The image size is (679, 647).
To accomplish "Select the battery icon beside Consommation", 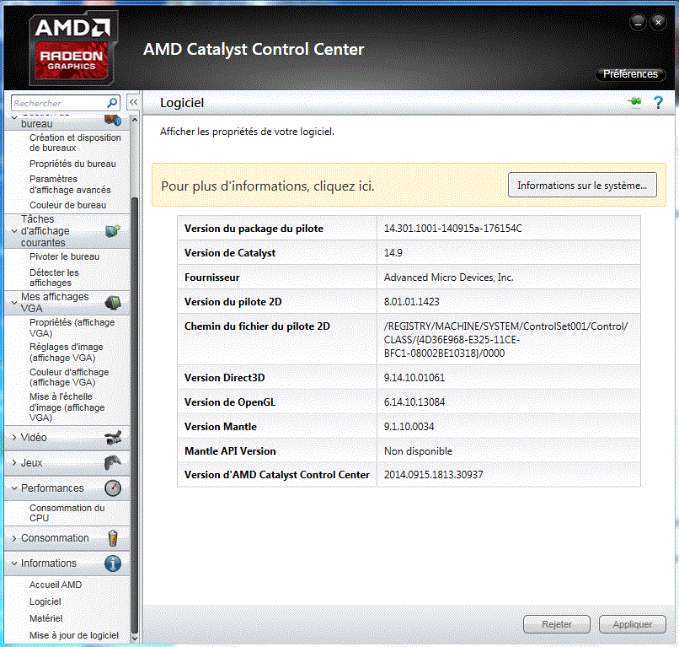I will [x=112, y=538].
